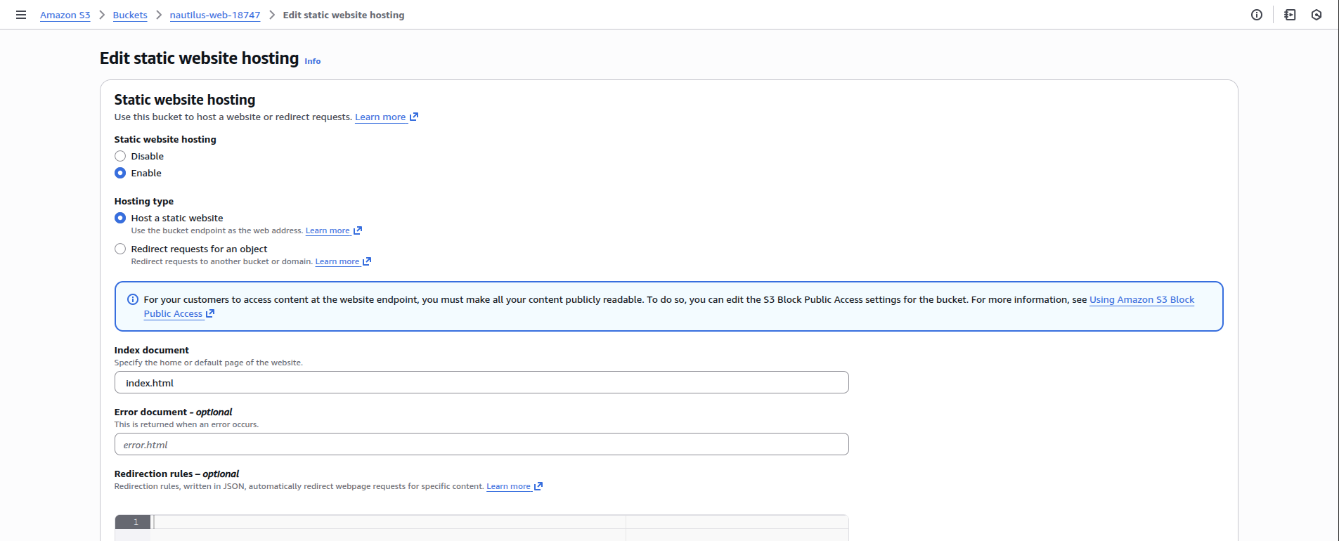Focus the Index document input field

click(481, 382)
